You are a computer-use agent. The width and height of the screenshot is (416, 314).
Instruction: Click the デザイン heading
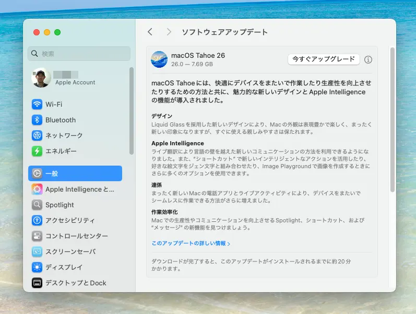pyautogui.click(x=162, y=116)
